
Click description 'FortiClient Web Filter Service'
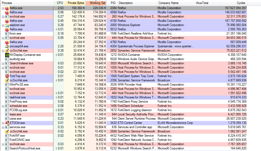click(136, 136)
